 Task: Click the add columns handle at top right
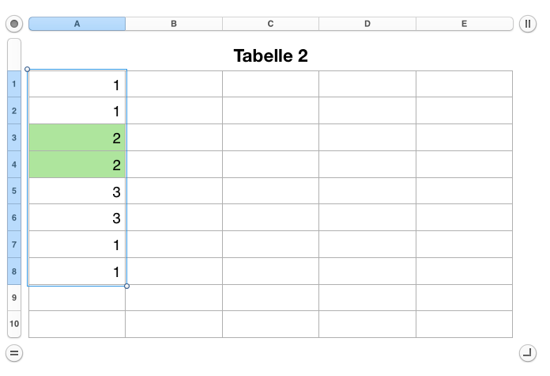527,24
